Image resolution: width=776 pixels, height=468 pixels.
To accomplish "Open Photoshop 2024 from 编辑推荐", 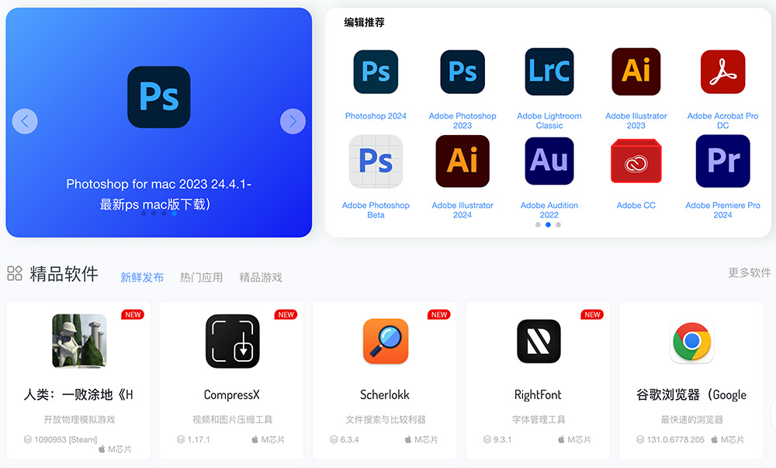I will (x=376, y=71).
